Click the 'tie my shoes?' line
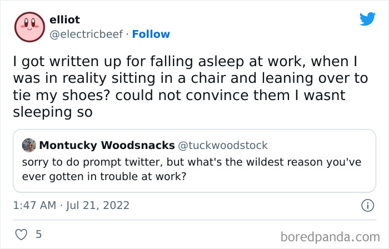 [x=179, y=95]
